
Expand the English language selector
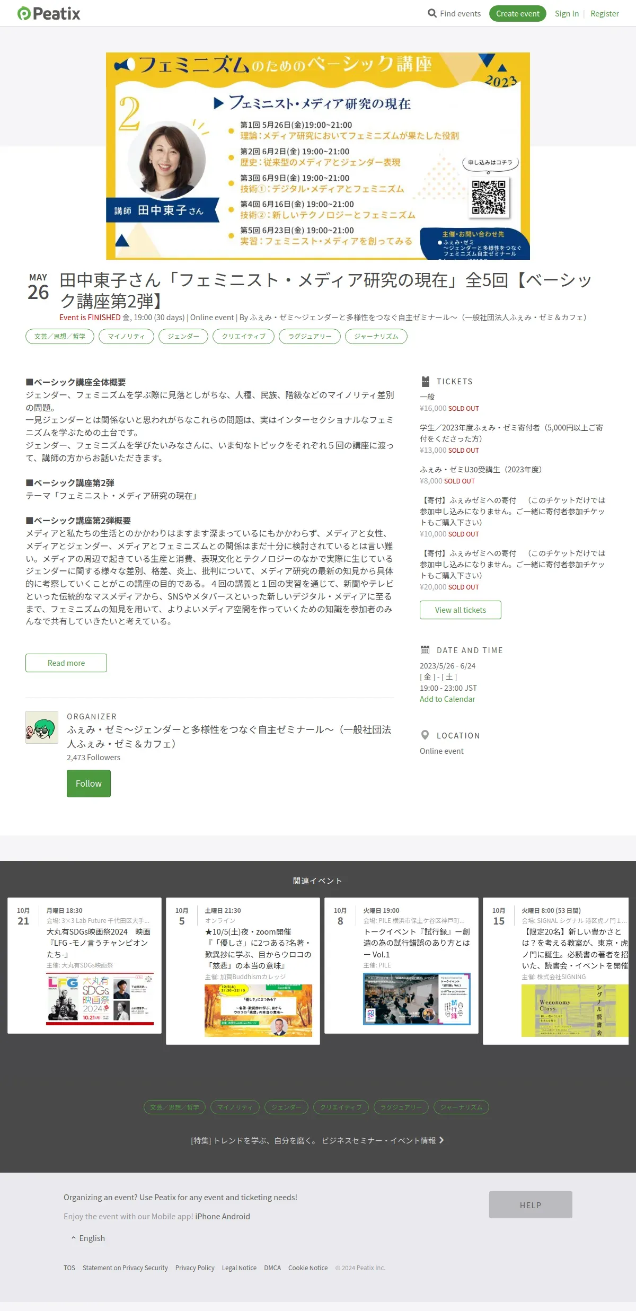pos(88,1238)
